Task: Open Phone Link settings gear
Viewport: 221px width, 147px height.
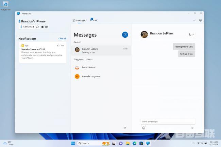Action: pyautogui.click(x=200, y=20)
